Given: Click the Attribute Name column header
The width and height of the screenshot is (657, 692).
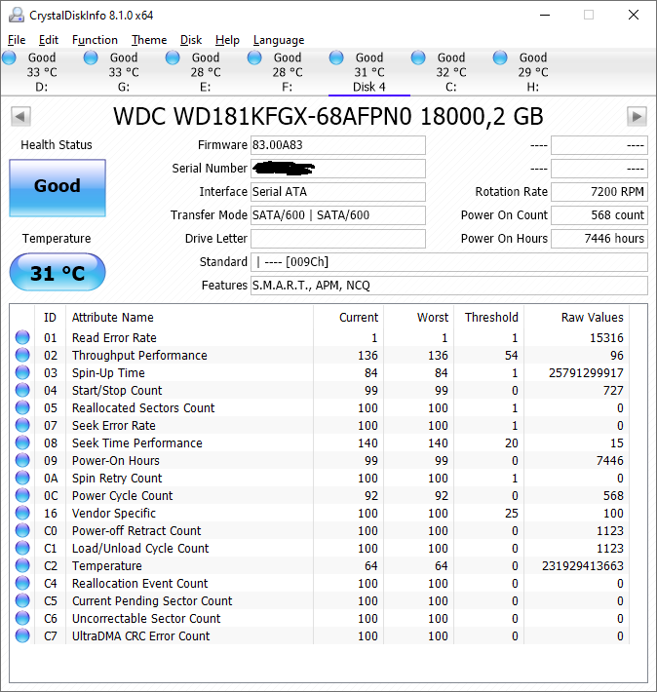Looking at the screenshot, I should 189,318.
